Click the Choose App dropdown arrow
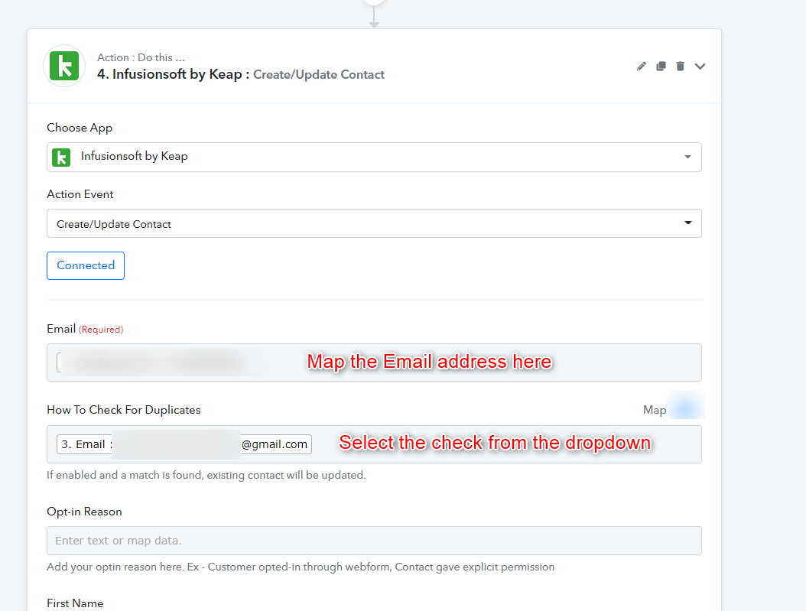Image resolution: width=806 pixels, height=611 pixels. point(687,157)
